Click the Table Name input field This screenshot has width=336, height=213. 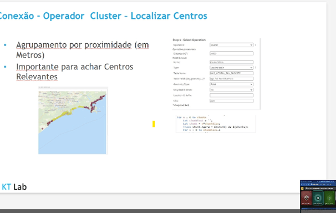tap(231, 73)
